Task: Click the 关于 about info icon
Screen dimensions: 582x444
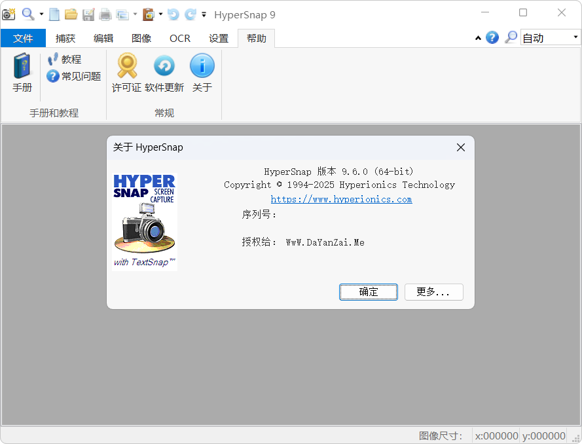Action: [202, 73]
